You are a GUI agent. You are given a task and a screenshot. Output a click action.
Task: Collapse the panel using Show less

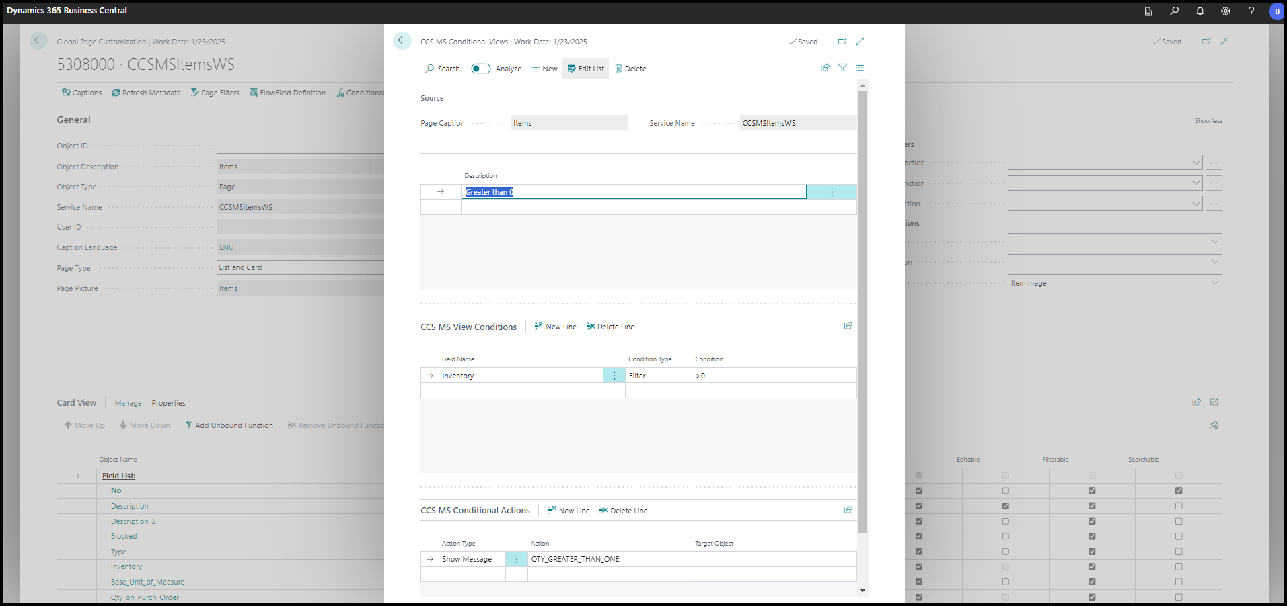[1208, 120]
